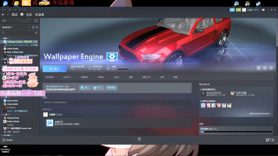Collapse the recent games section
This screenshot has height=156, width=278.
point(2,38)
